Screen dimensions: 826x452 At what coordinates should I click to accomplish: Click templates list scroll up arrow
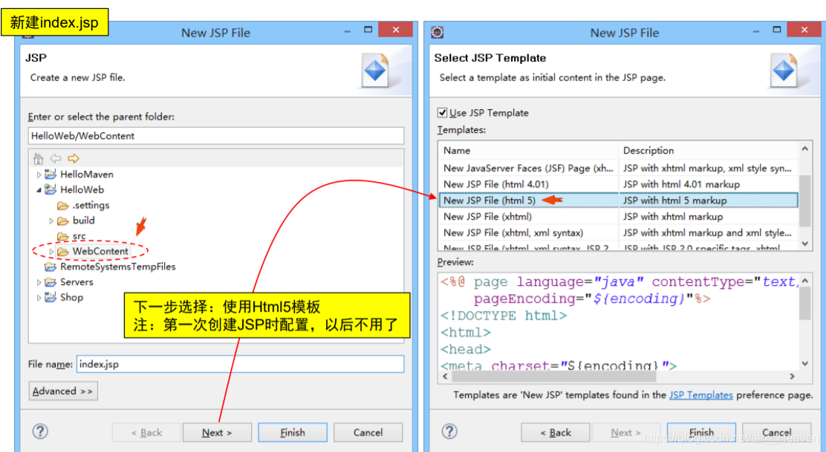click(805, 149)
